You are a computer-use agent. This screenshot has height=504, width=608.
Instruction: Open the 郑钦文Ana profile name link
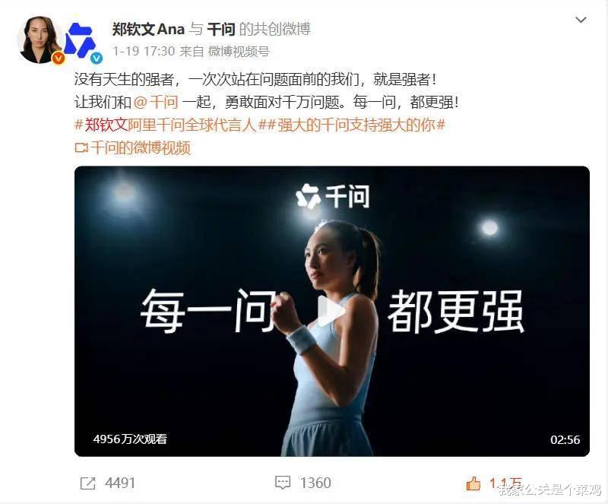(148, 29)
